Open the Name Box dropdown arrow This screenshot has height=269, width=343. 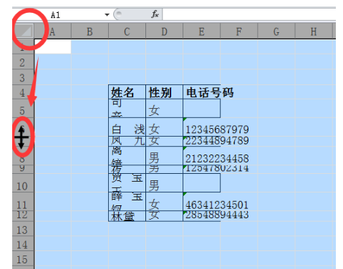[x=107, y=15]
